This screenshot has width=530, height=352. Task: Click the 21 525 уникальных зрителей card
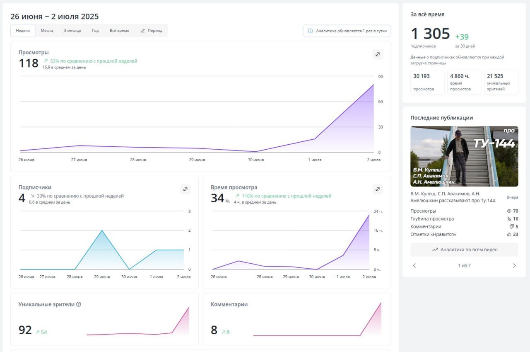pyautogui.click(x=501, y=82)
